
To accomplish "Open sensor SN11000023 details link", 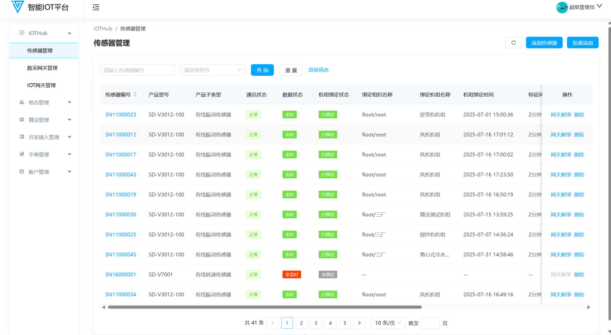I will [x=120, y=115].
